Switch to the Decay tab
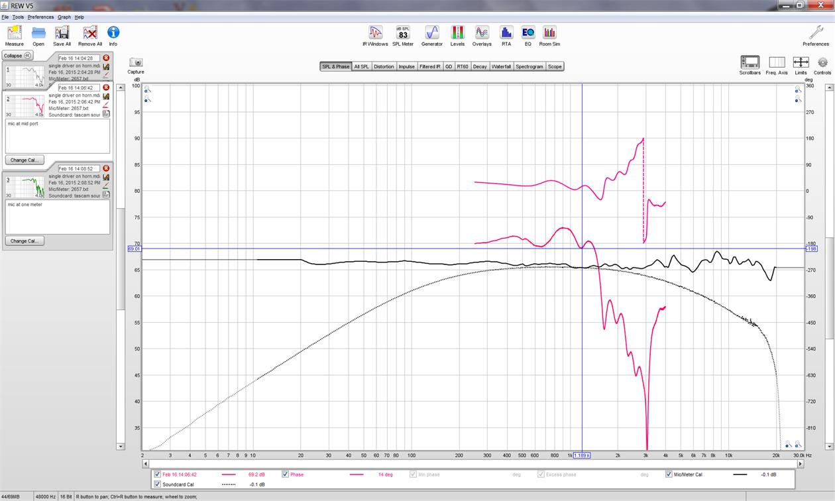 (480, 67)
